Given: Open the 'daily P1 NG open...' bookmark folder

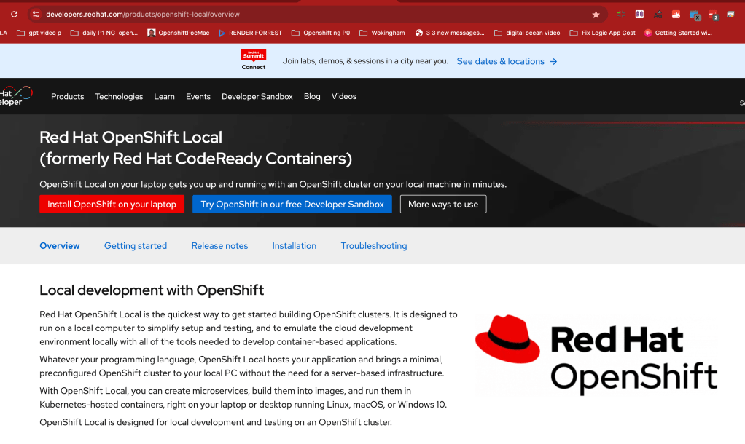Looking at the screenshot, I should (104, 33).
